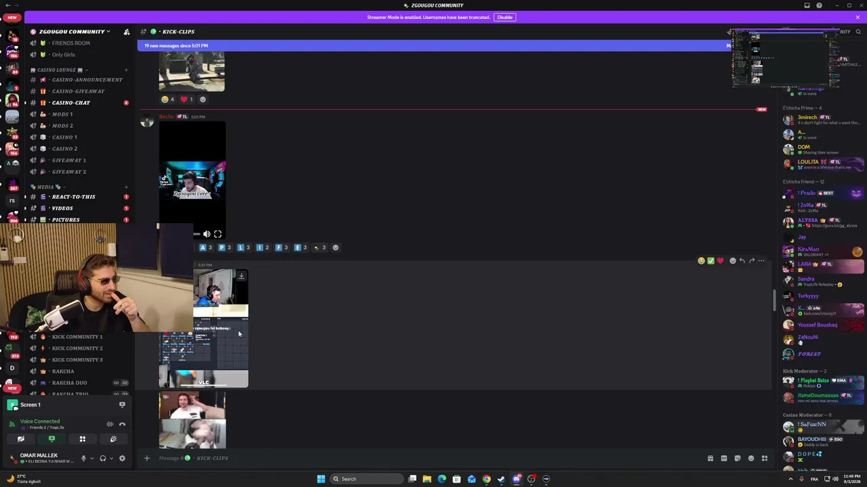867x487 pixels.
Task: Open Youssef Boushaq in member list
Action: [x=822, y=325]
